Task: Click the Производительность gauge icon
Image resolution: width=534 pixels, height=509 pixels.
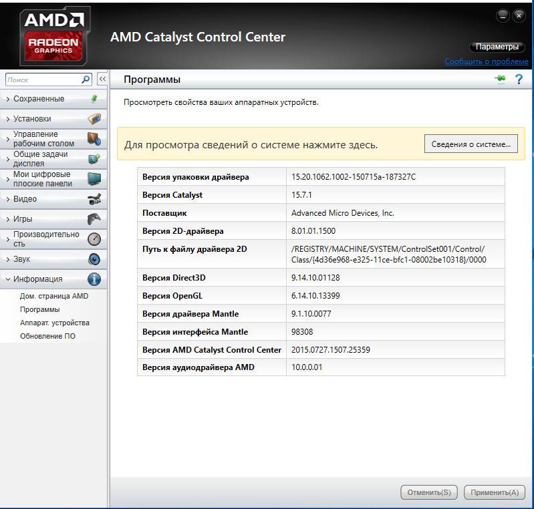Action: [94, 239]
